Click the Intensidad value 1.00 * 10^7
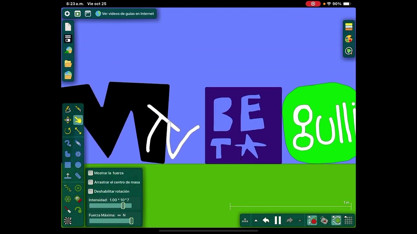The height and width of the screenshot is (234, 417). 119,200
